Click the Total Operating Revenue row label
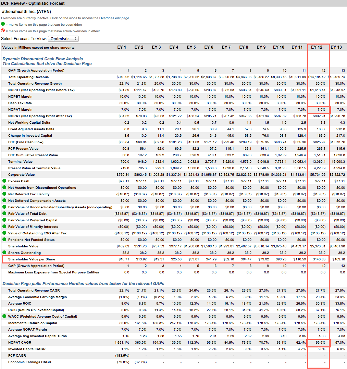 (28, 77)
